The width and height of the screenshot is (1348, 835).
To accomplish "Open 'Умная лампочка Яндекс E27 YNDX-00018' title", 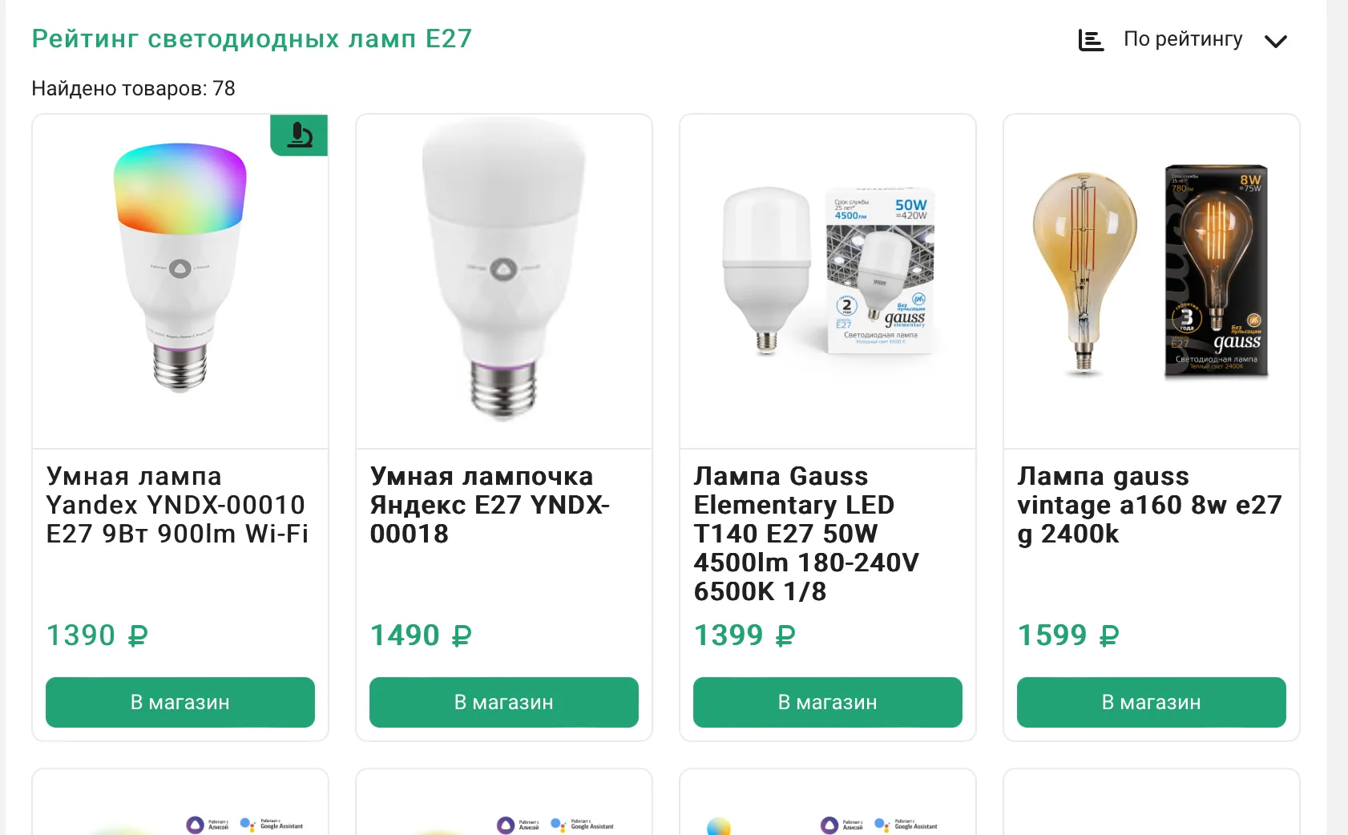I will coord(490,505).
